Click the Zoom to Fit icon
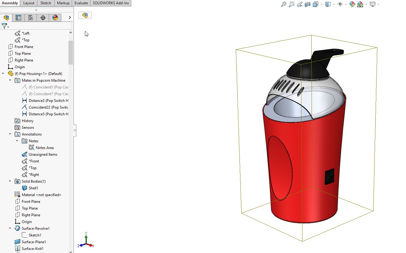The width and height of the screenshot is (406, 253). point(284,4)
